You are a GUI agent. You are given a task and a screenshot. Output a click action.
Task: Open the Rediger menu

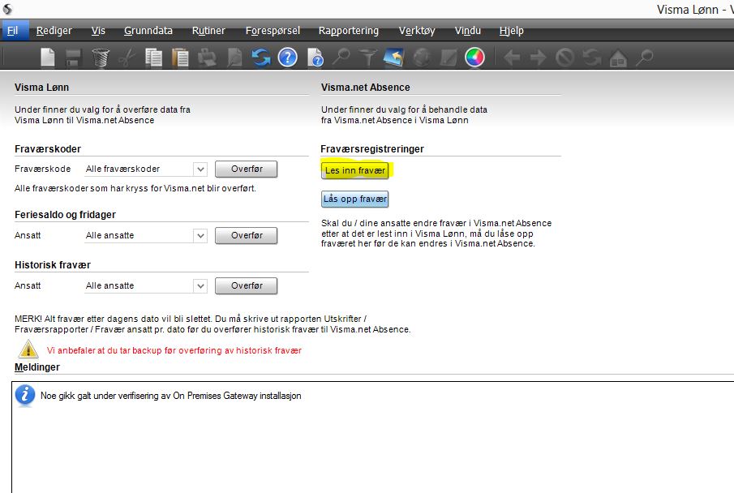coord(54,31)
